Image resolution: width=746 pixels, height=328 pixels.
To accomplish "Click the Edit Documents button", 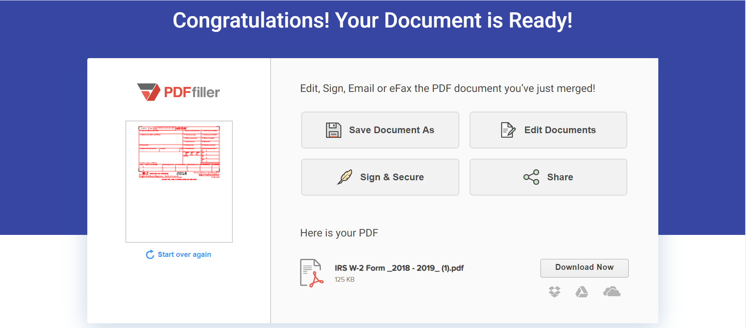I will pyautogui.click(x=548, y=130).
